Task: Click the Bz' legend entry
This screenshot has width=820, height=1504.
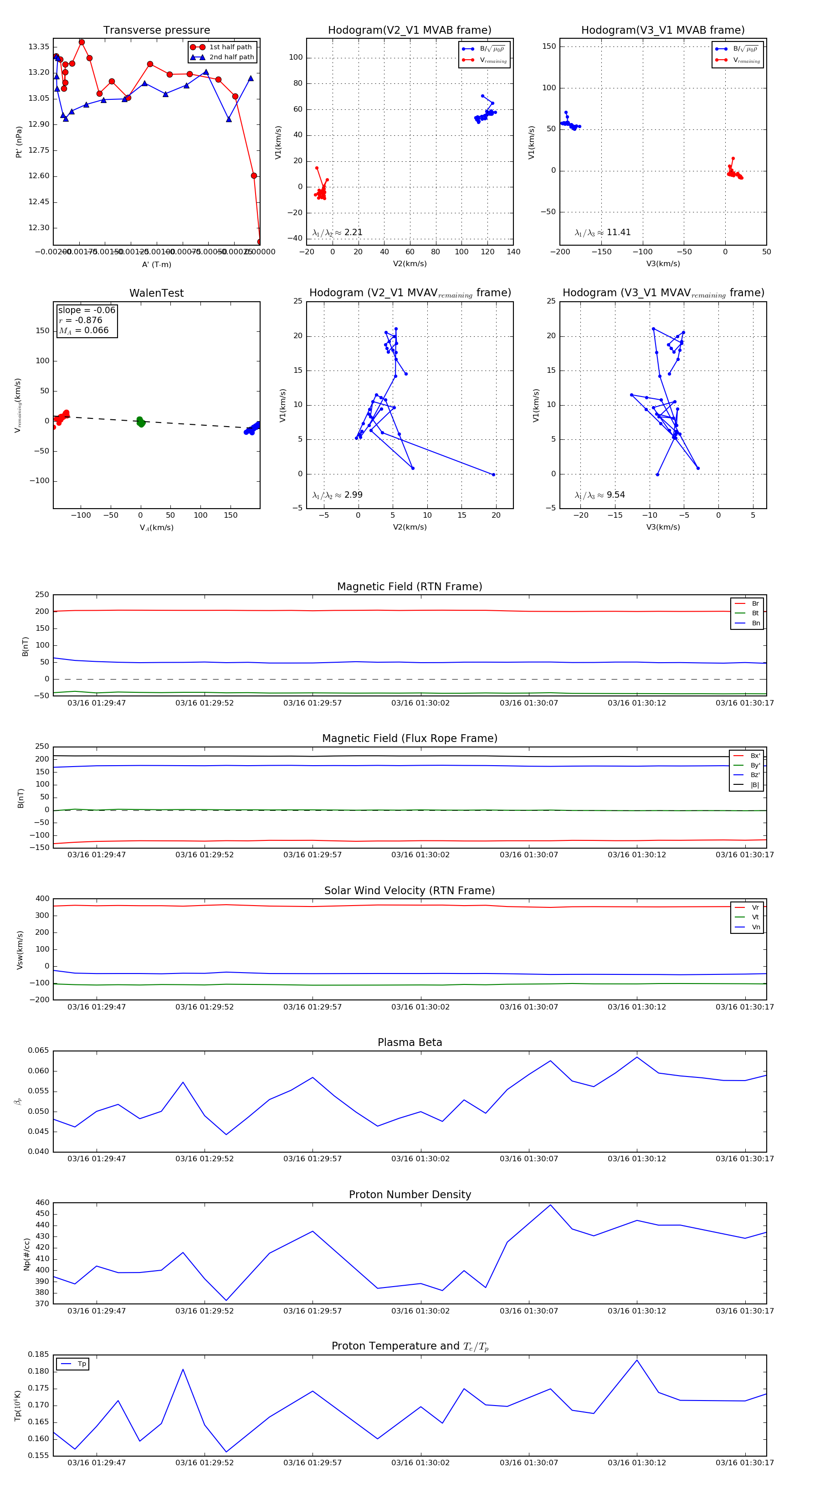Action: (747, 775)
